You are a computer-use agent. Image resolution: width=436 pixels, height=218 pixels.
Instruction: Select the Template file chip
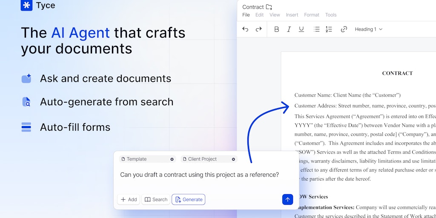point(148,159)
